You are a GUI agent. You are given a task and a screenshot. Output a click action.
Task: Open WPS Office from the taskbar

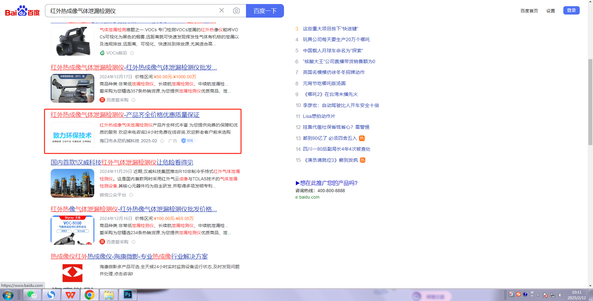click(x=70, y=295)
